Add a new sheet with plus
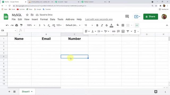 tap(9, 92)
